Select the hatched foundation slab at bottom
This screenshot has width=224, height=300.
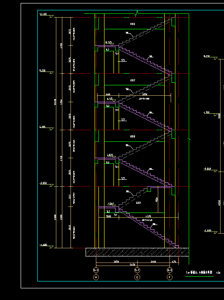(x=137, y=252)
